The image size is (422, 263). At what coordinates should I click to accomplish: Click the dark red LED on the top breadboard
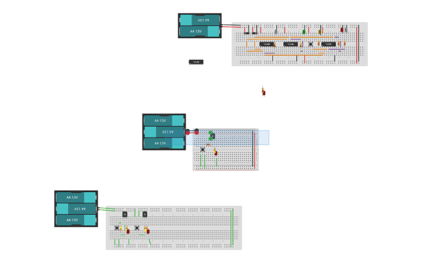[x=342, y=30]
